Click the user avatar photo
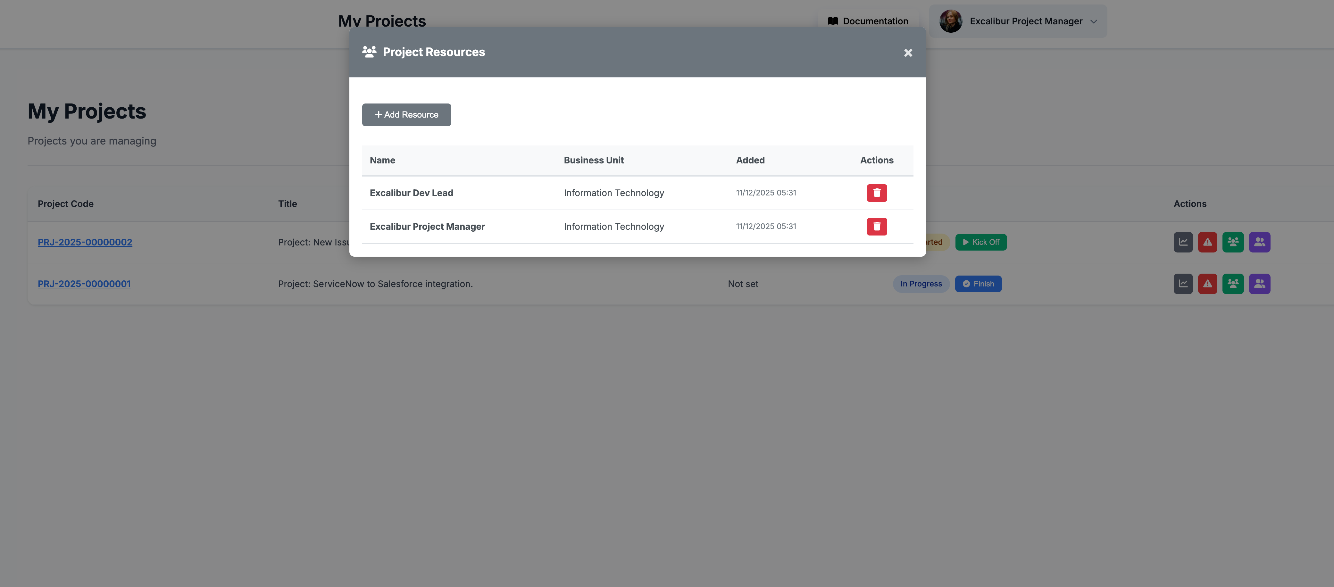Screen dimensions: 1334x587 [x=950, y=21]
